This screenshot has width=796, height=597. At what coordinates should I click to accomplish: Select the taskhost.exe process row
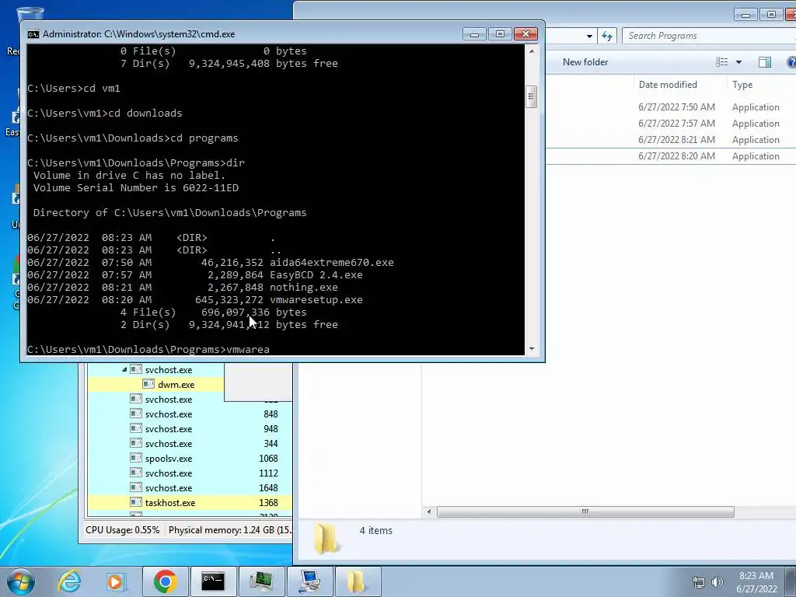[x=190, y=503]
